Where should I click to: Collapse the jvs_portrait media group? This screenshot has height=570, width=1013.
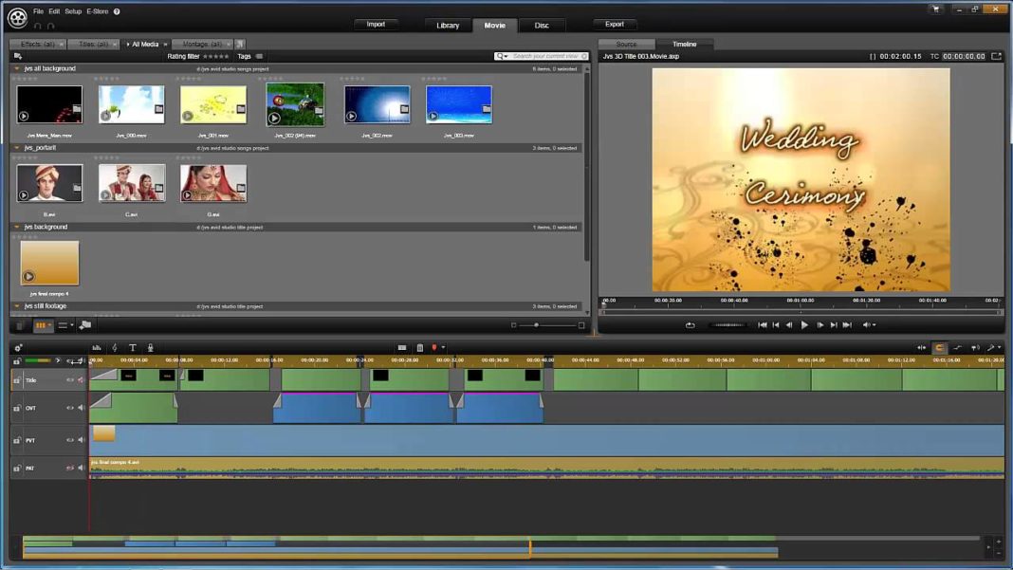(x=17, y=148)
